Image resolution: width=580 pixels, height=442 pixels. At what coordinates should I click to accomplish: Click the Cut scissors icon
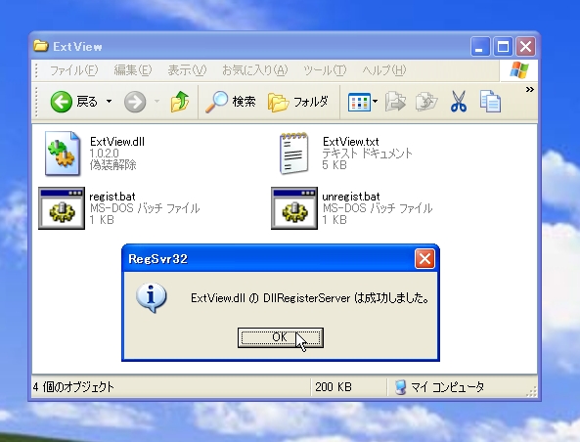[459, 102]
